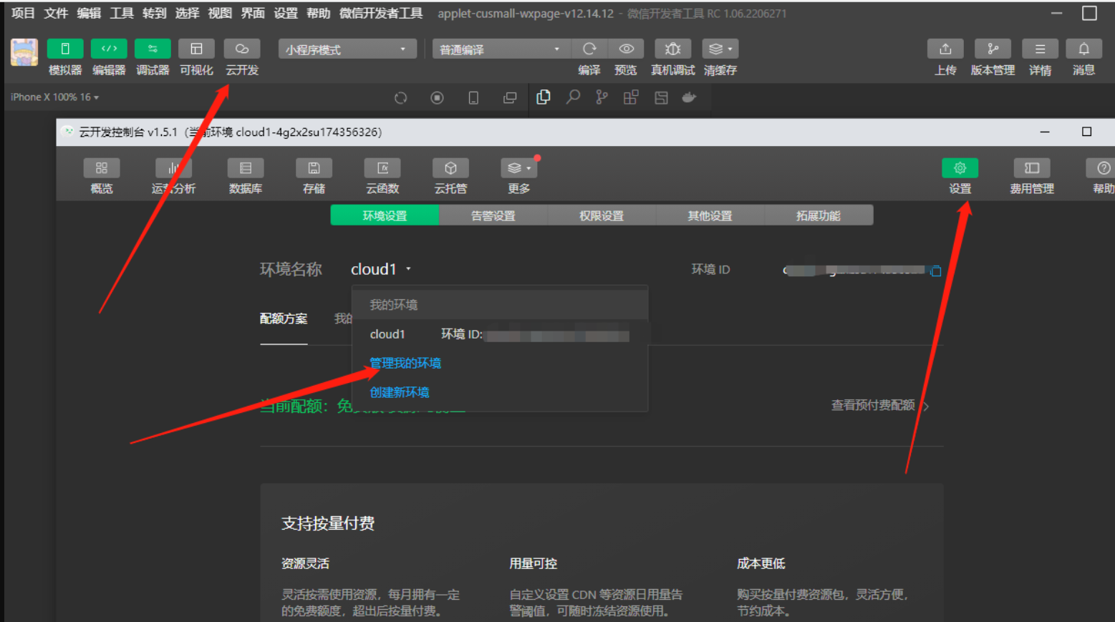The width and height of the screenshot is (1115, 622).
Task: Toggle the 调试器 debugger panel
Action: [x=153, y=49]
